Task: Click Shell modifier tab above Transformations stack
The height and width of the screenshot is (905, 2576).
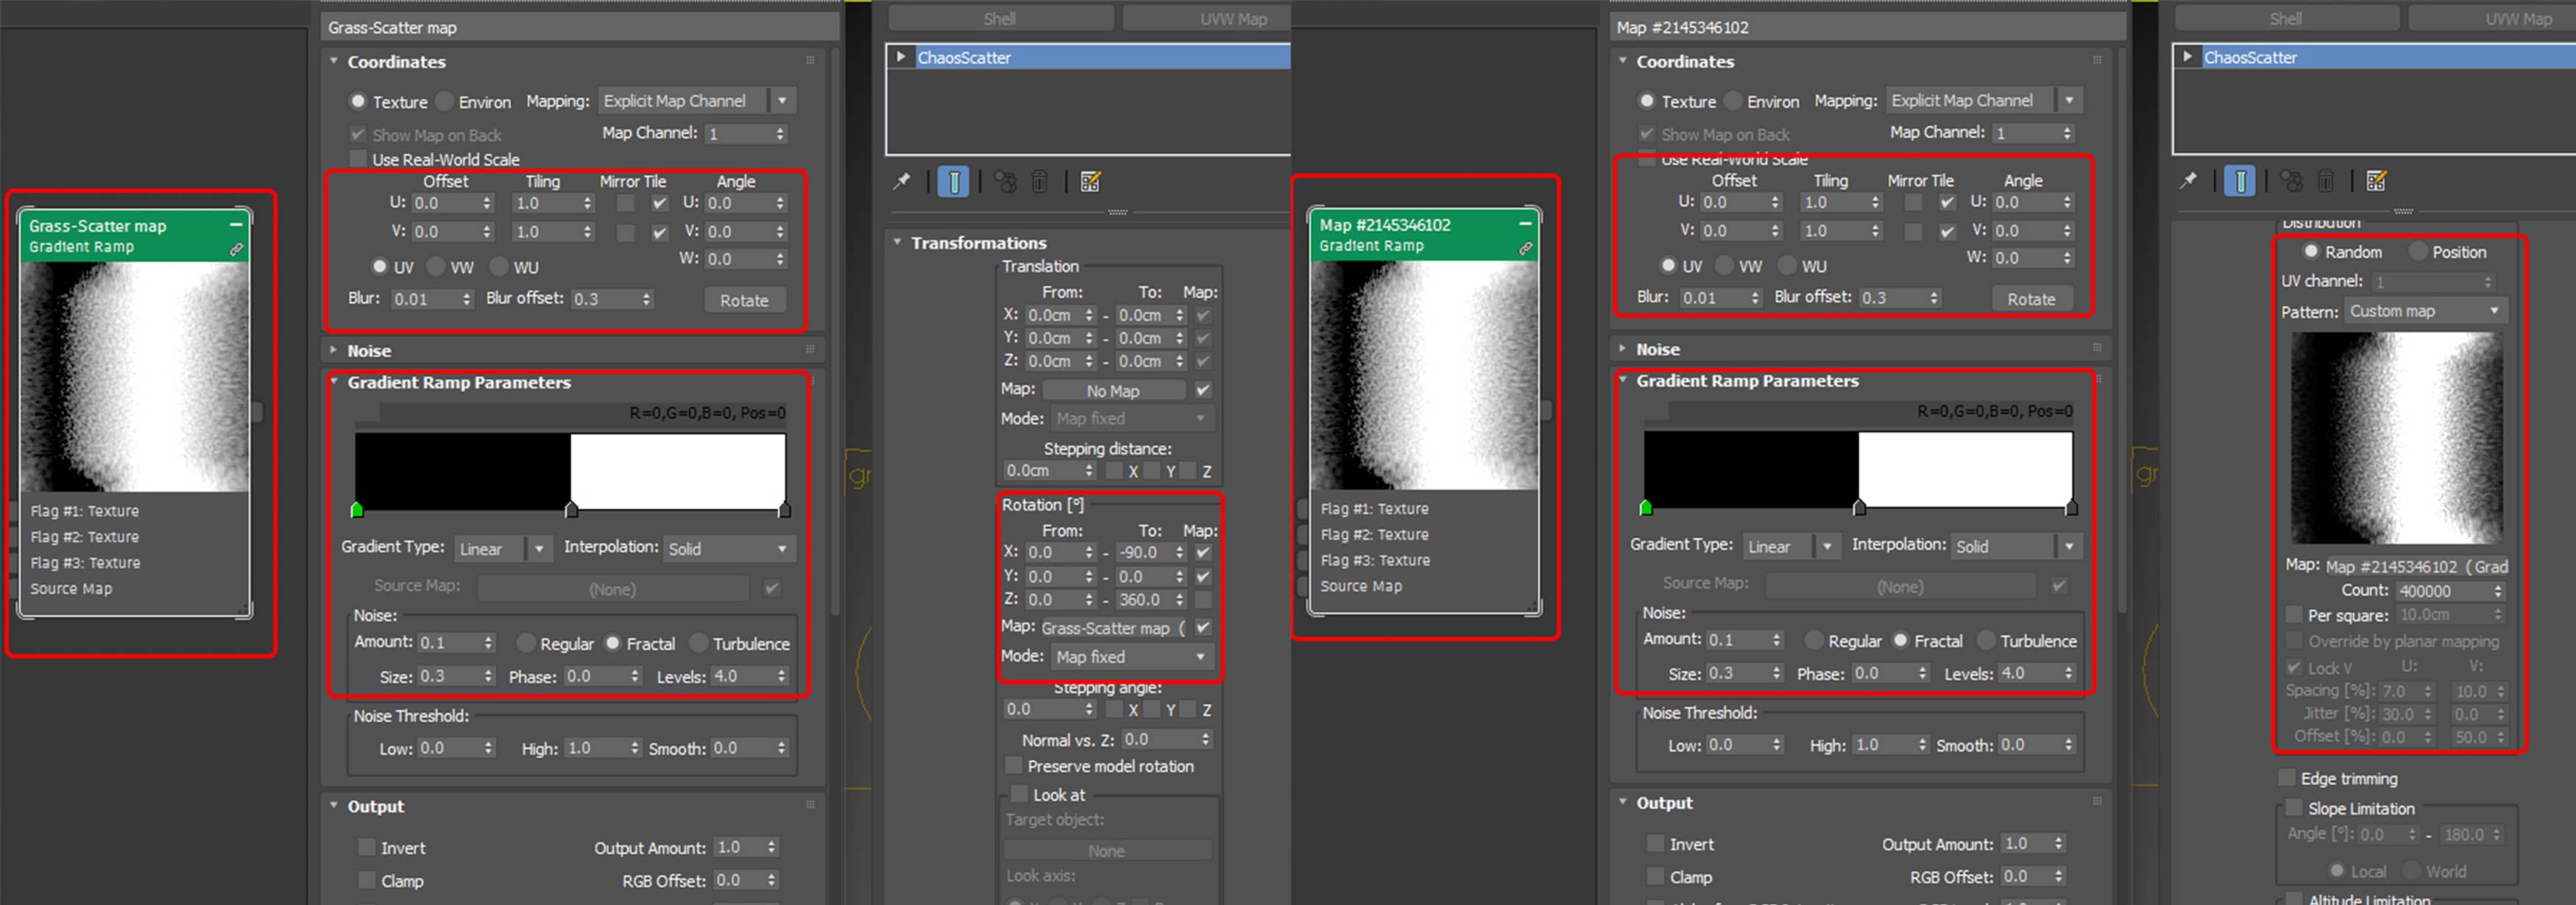Action: point(999,18)
